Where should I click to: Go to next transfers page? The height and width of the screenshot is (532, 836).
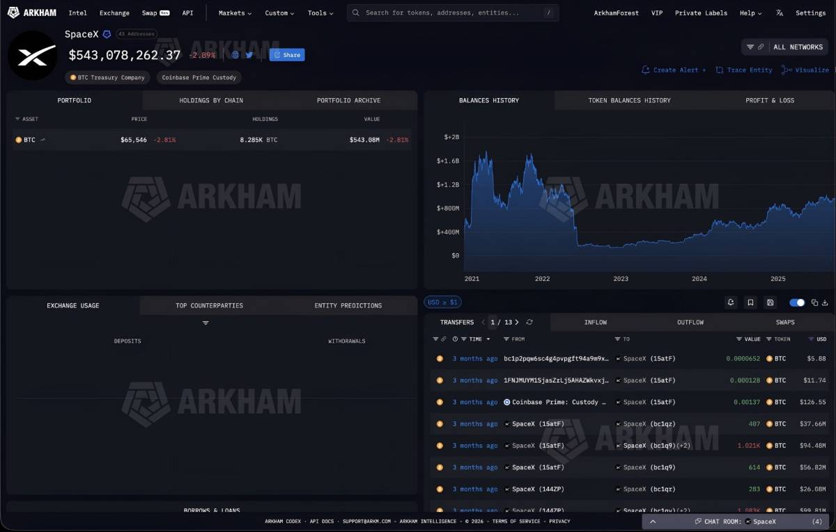(516, 322)
